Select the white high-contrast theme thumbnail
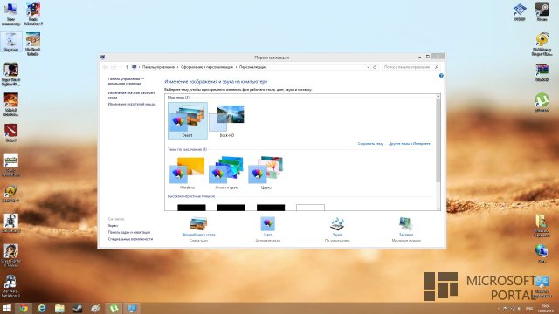The height and width of the screenshot is (314, 559). click(x=310, y=208)
